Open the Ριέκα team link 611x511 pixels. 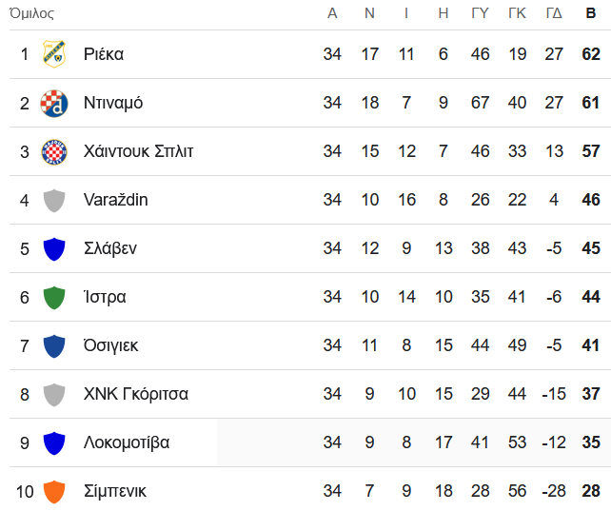(104, 54)
